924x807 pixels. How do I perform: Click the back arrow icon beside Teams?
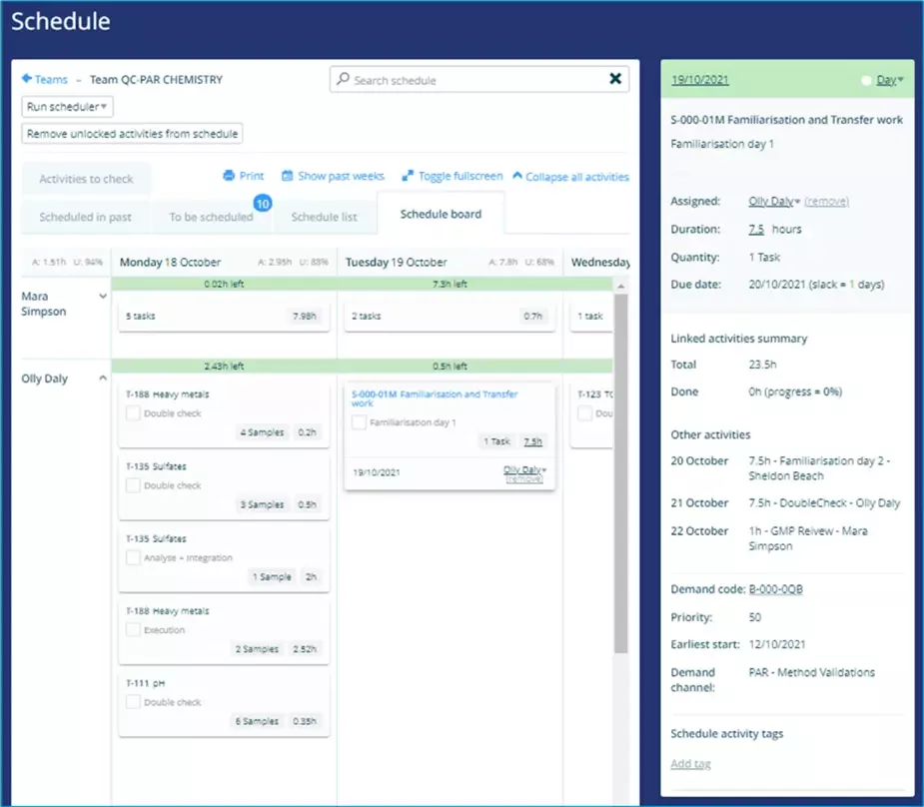(x=27, y=78)
